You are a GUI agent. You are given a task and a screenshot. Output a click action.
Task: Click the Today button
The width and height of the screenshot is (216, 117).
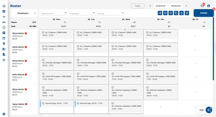(x=137, y=6)
